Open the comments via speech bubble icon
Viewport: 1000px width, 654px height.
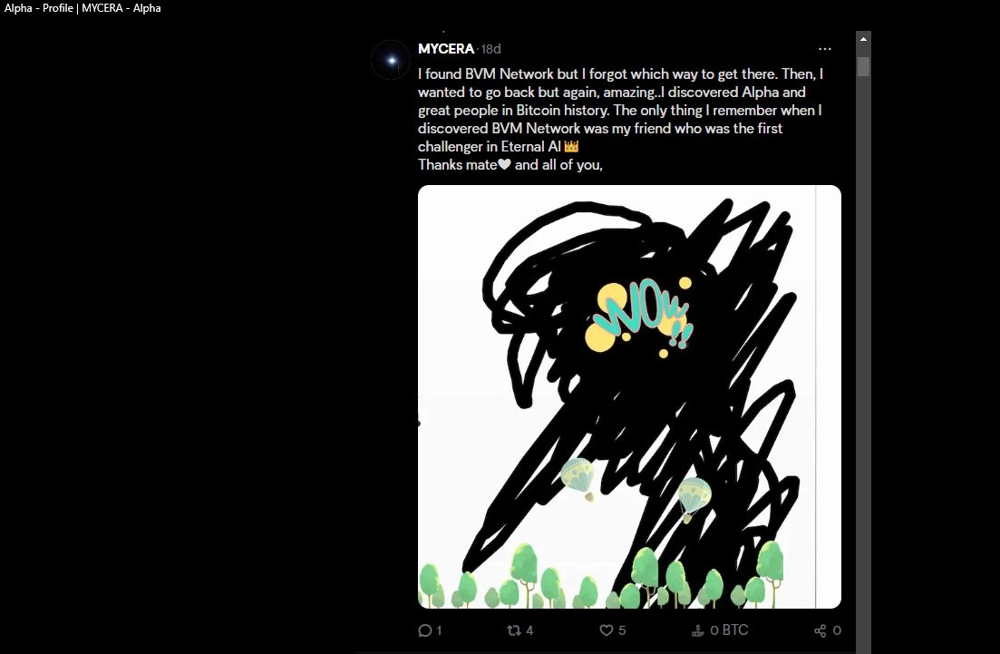[424, 630]
